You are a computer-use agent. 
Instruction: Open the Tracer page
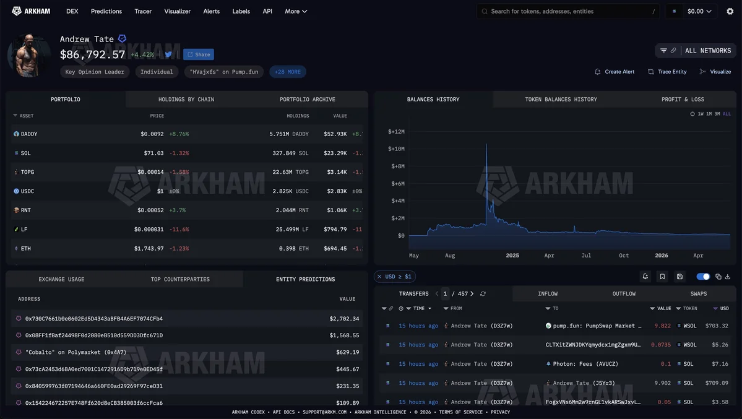(143, 11)
